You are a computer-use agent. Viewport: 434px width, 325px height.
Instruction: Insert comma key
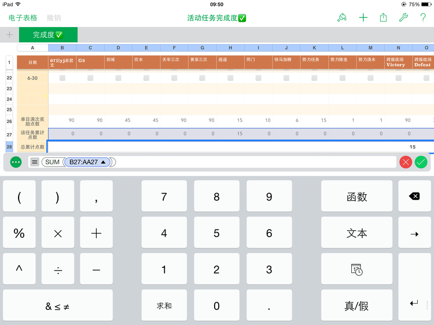(x=96, y=196)
